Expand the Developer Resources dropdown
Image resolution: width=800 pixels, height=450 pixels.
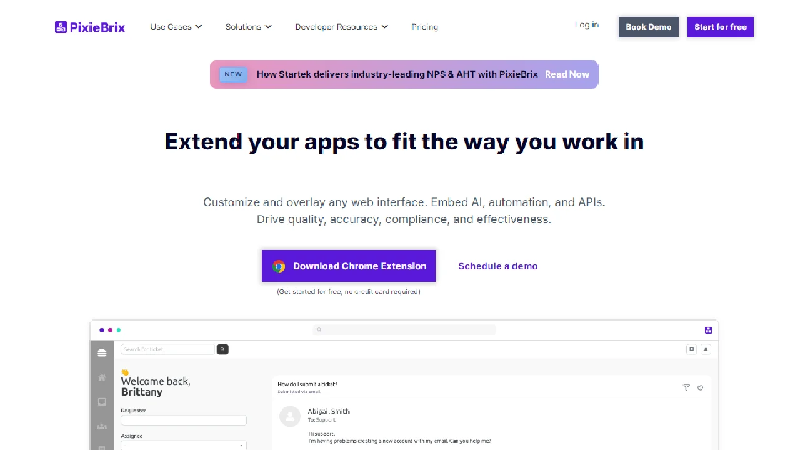[x=341, y=27]
